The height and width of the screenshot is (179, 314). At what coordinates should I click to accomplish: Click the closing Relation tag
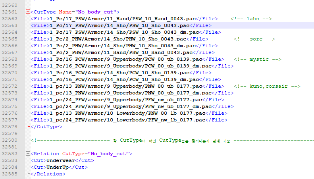click(48, 174)
